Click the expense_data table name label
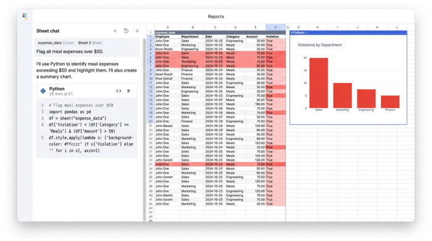 point(165,33)
